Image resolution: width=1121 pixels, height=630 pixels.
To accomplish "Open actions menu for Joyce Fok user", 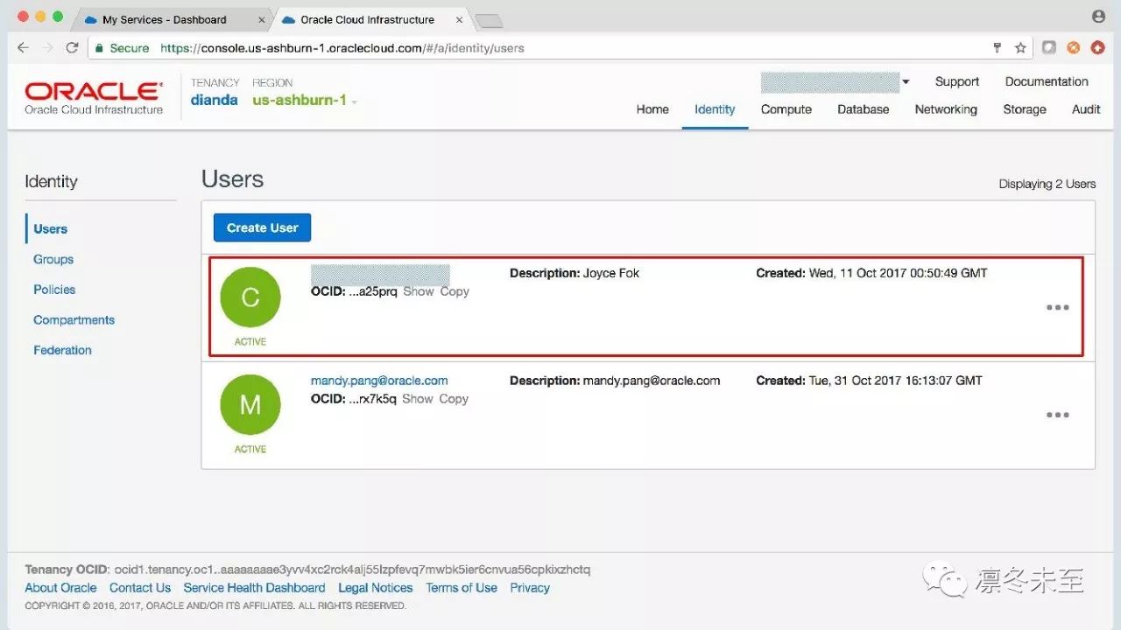I will pos(1058,308).
